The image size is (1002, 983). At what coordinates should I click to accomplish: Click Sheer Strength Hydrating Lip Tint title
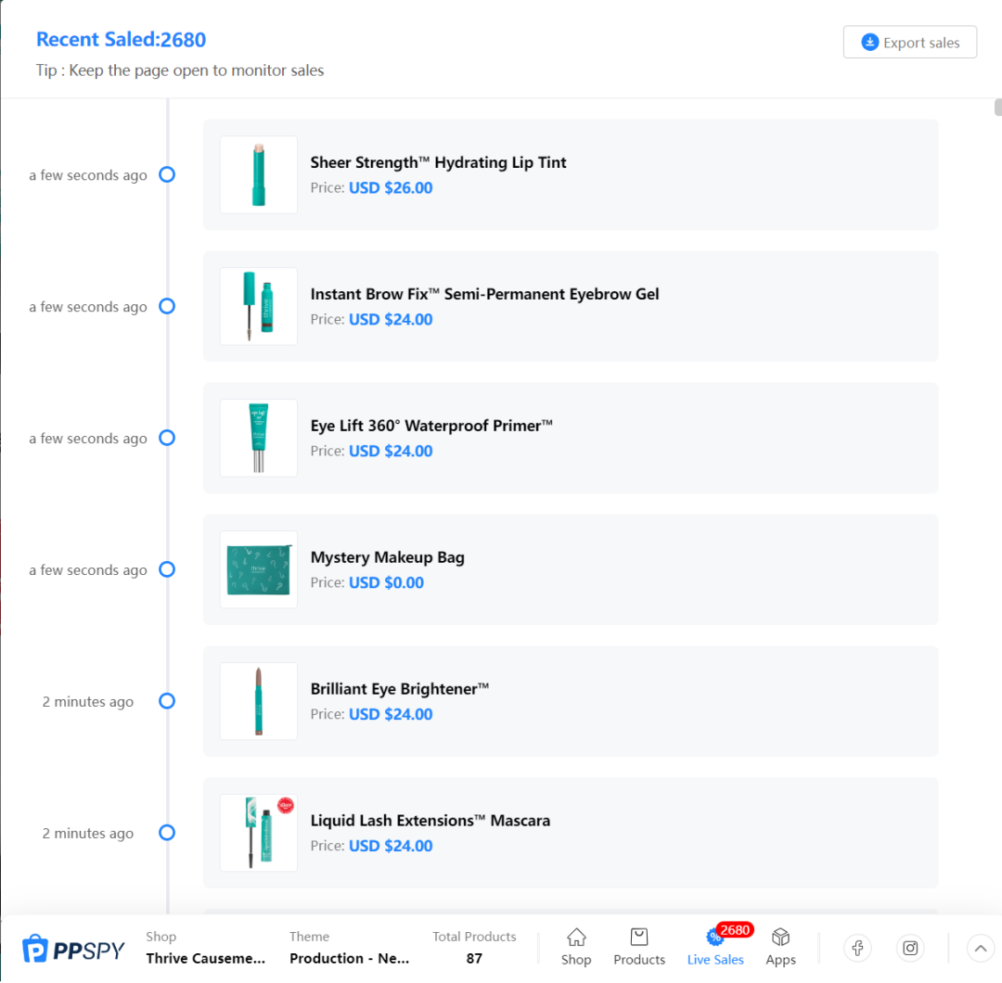coord(438,162)
